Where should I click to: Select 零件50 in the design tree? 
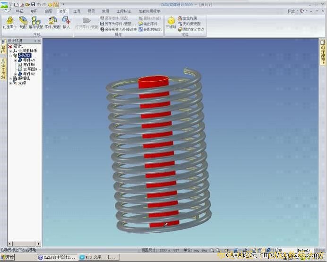pyautogui.click(x=29, y=65)
